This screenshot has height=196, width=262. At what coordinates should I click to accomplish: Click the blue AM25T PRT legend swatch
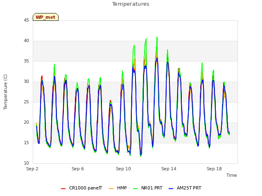coord(171,189)
